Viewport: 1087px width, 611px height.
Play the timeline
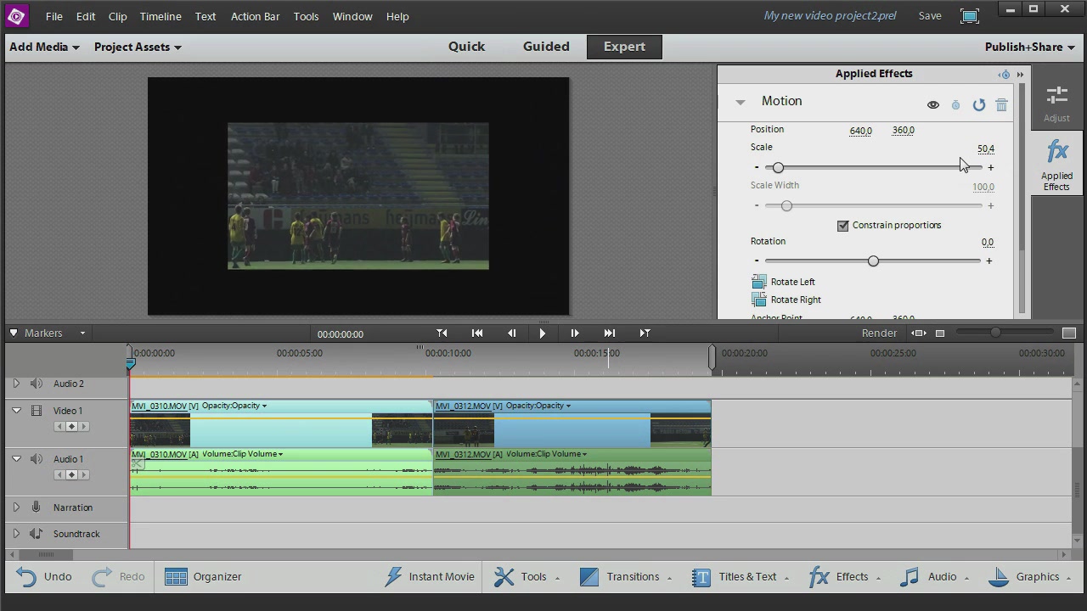click(542, 334)
